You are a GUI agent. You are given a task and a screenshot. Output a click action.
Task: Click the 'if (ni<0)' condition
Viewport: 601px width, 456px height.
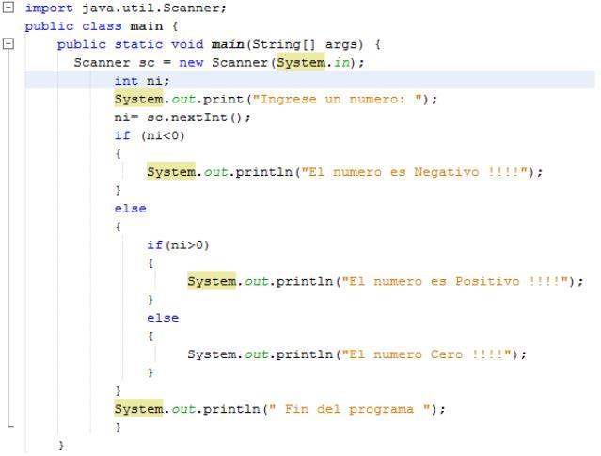(150, 135)
